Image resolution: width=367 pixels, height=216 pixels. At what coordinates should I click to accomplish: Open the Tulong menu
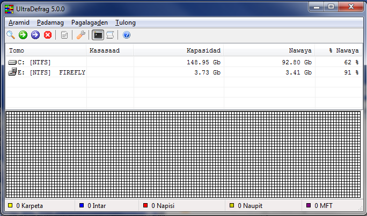click(x=126, y=23)
